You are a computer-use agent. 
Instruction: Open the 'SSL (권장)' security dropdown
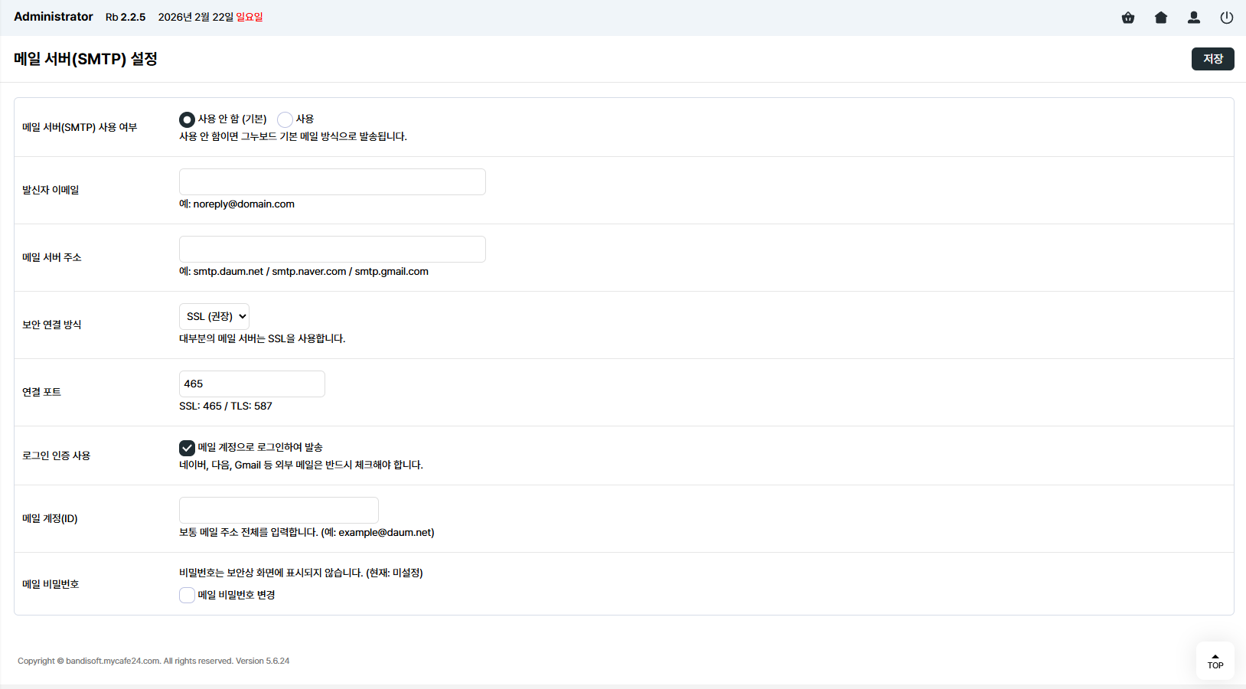[x=214, y=317]
